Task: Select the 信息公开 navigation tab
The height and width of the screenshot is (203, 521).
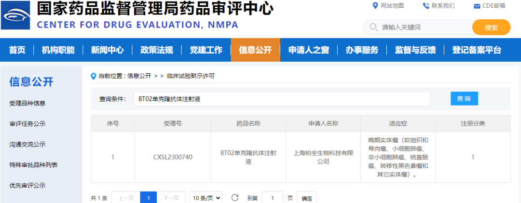Action: [256, 50]
